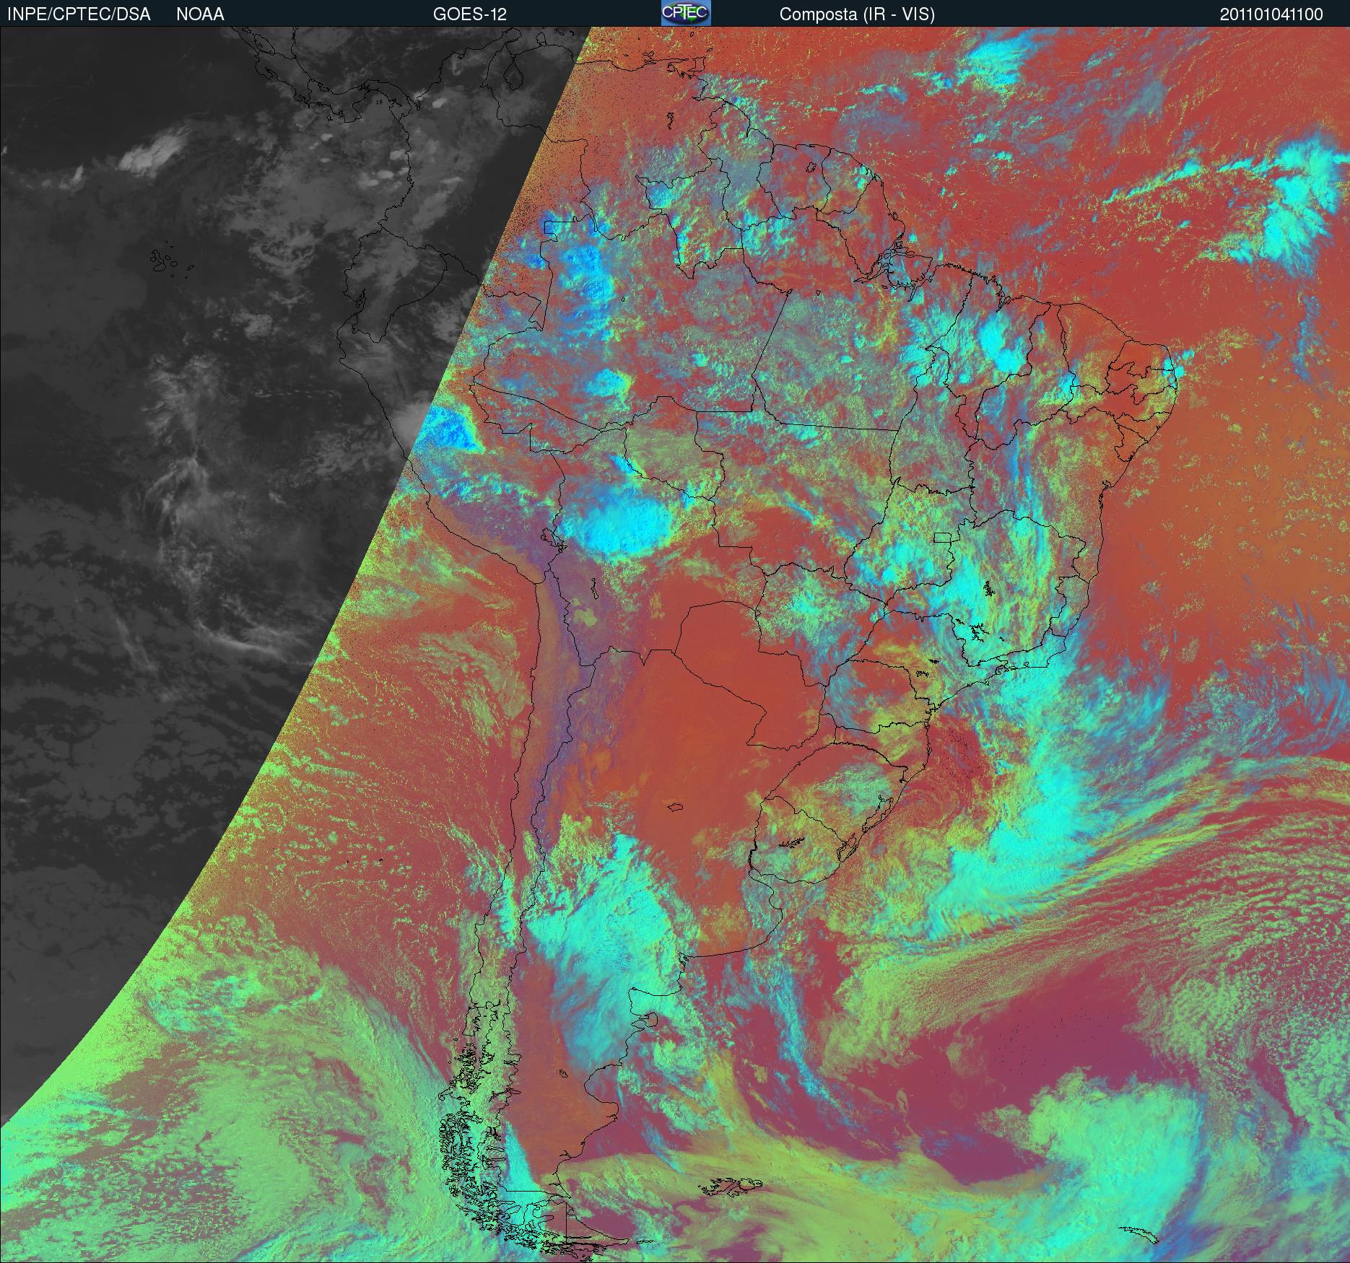Click the NOAA label in header
The height and width of the screenshot is (1263, 1350).
(200, 14)
